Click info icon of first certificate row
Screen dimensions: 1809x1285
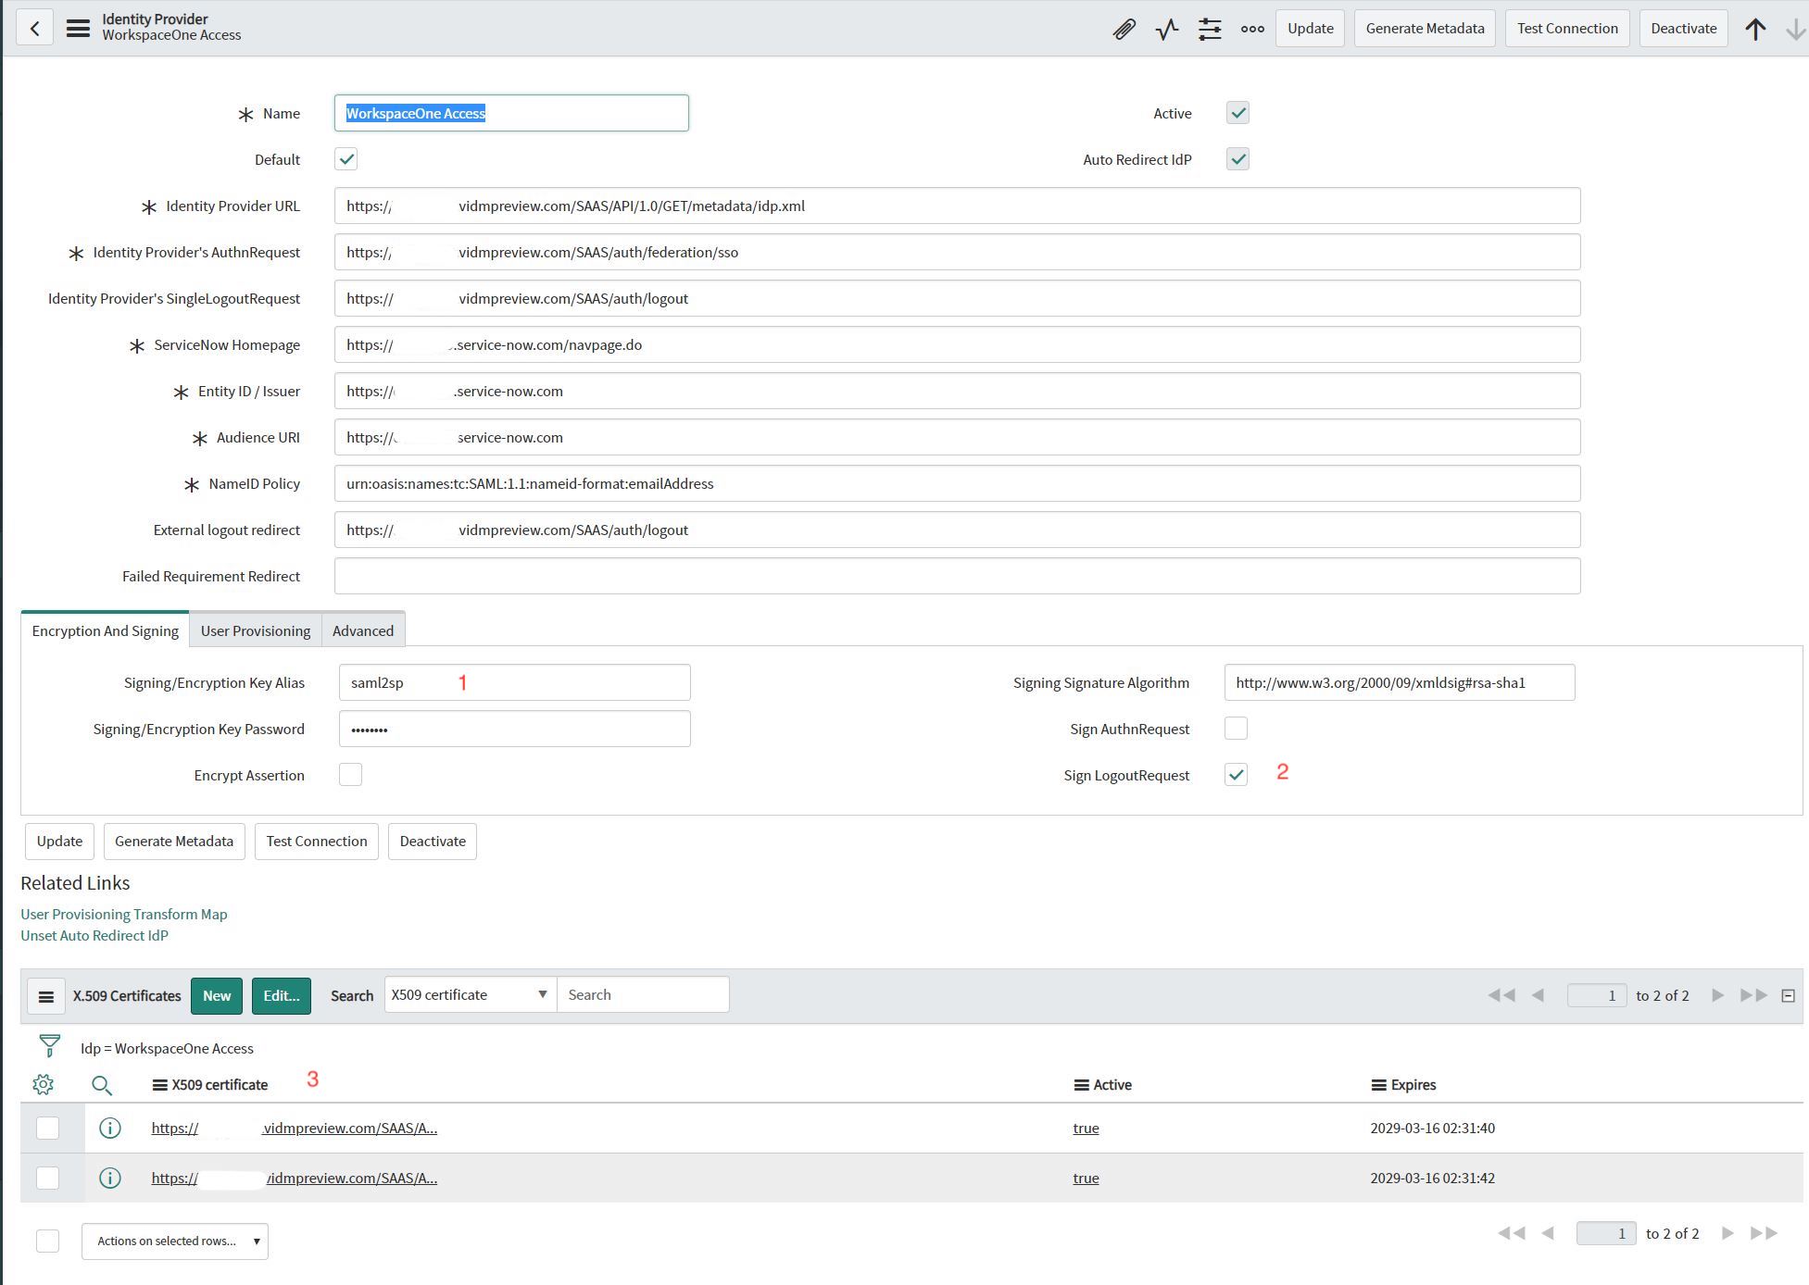coord(110,1128)
